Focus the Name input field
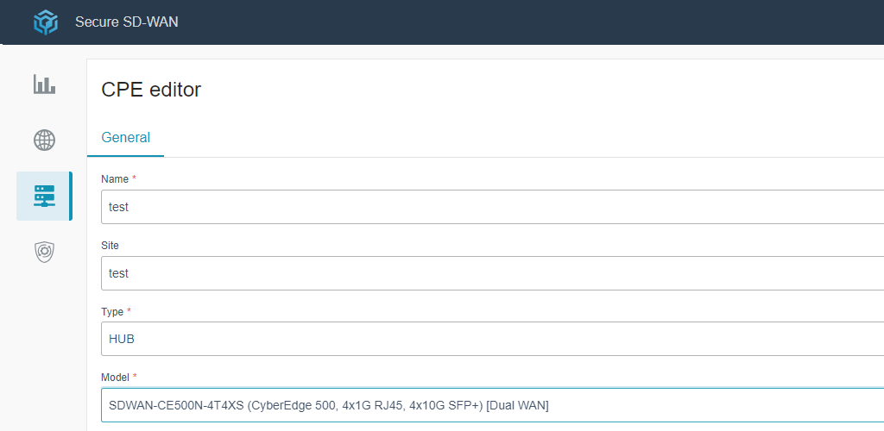Screen dimensions: 884x431 pos(492,207)
